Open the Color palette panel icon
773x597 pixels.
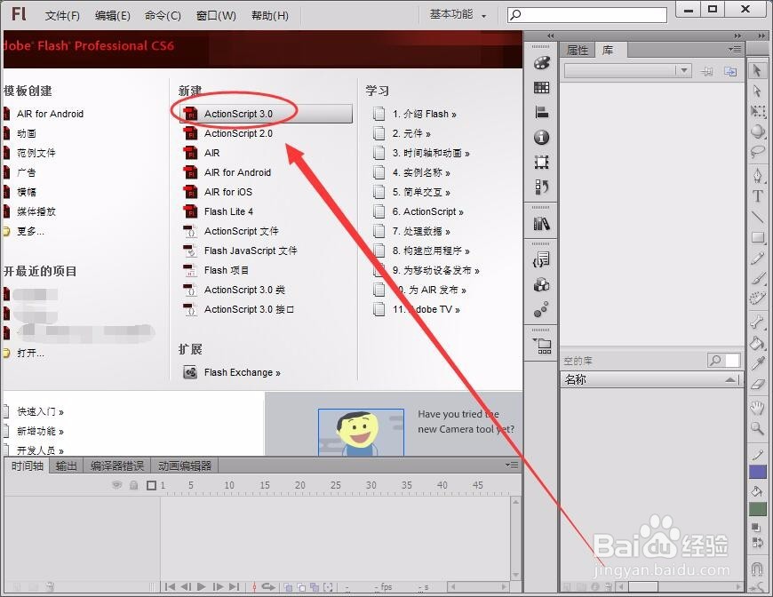pyautogui.click(x=542, y=62)
